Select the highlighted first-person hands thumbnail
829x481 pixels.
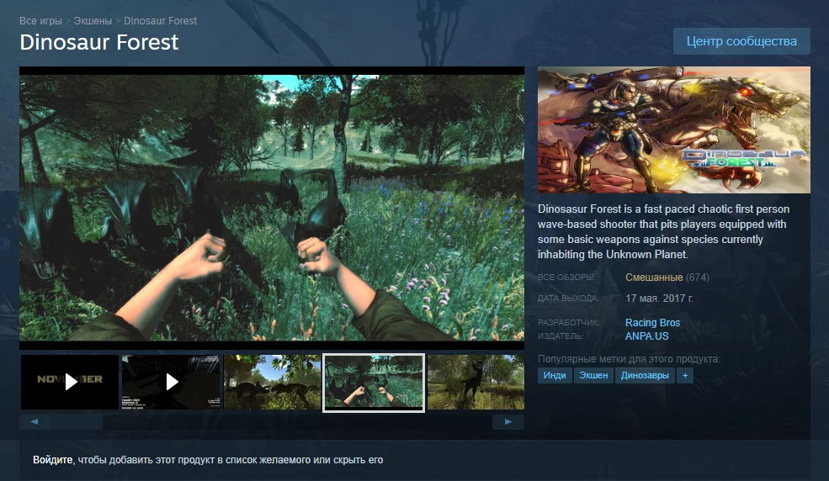pyautogui.click(x=374, y=383)
